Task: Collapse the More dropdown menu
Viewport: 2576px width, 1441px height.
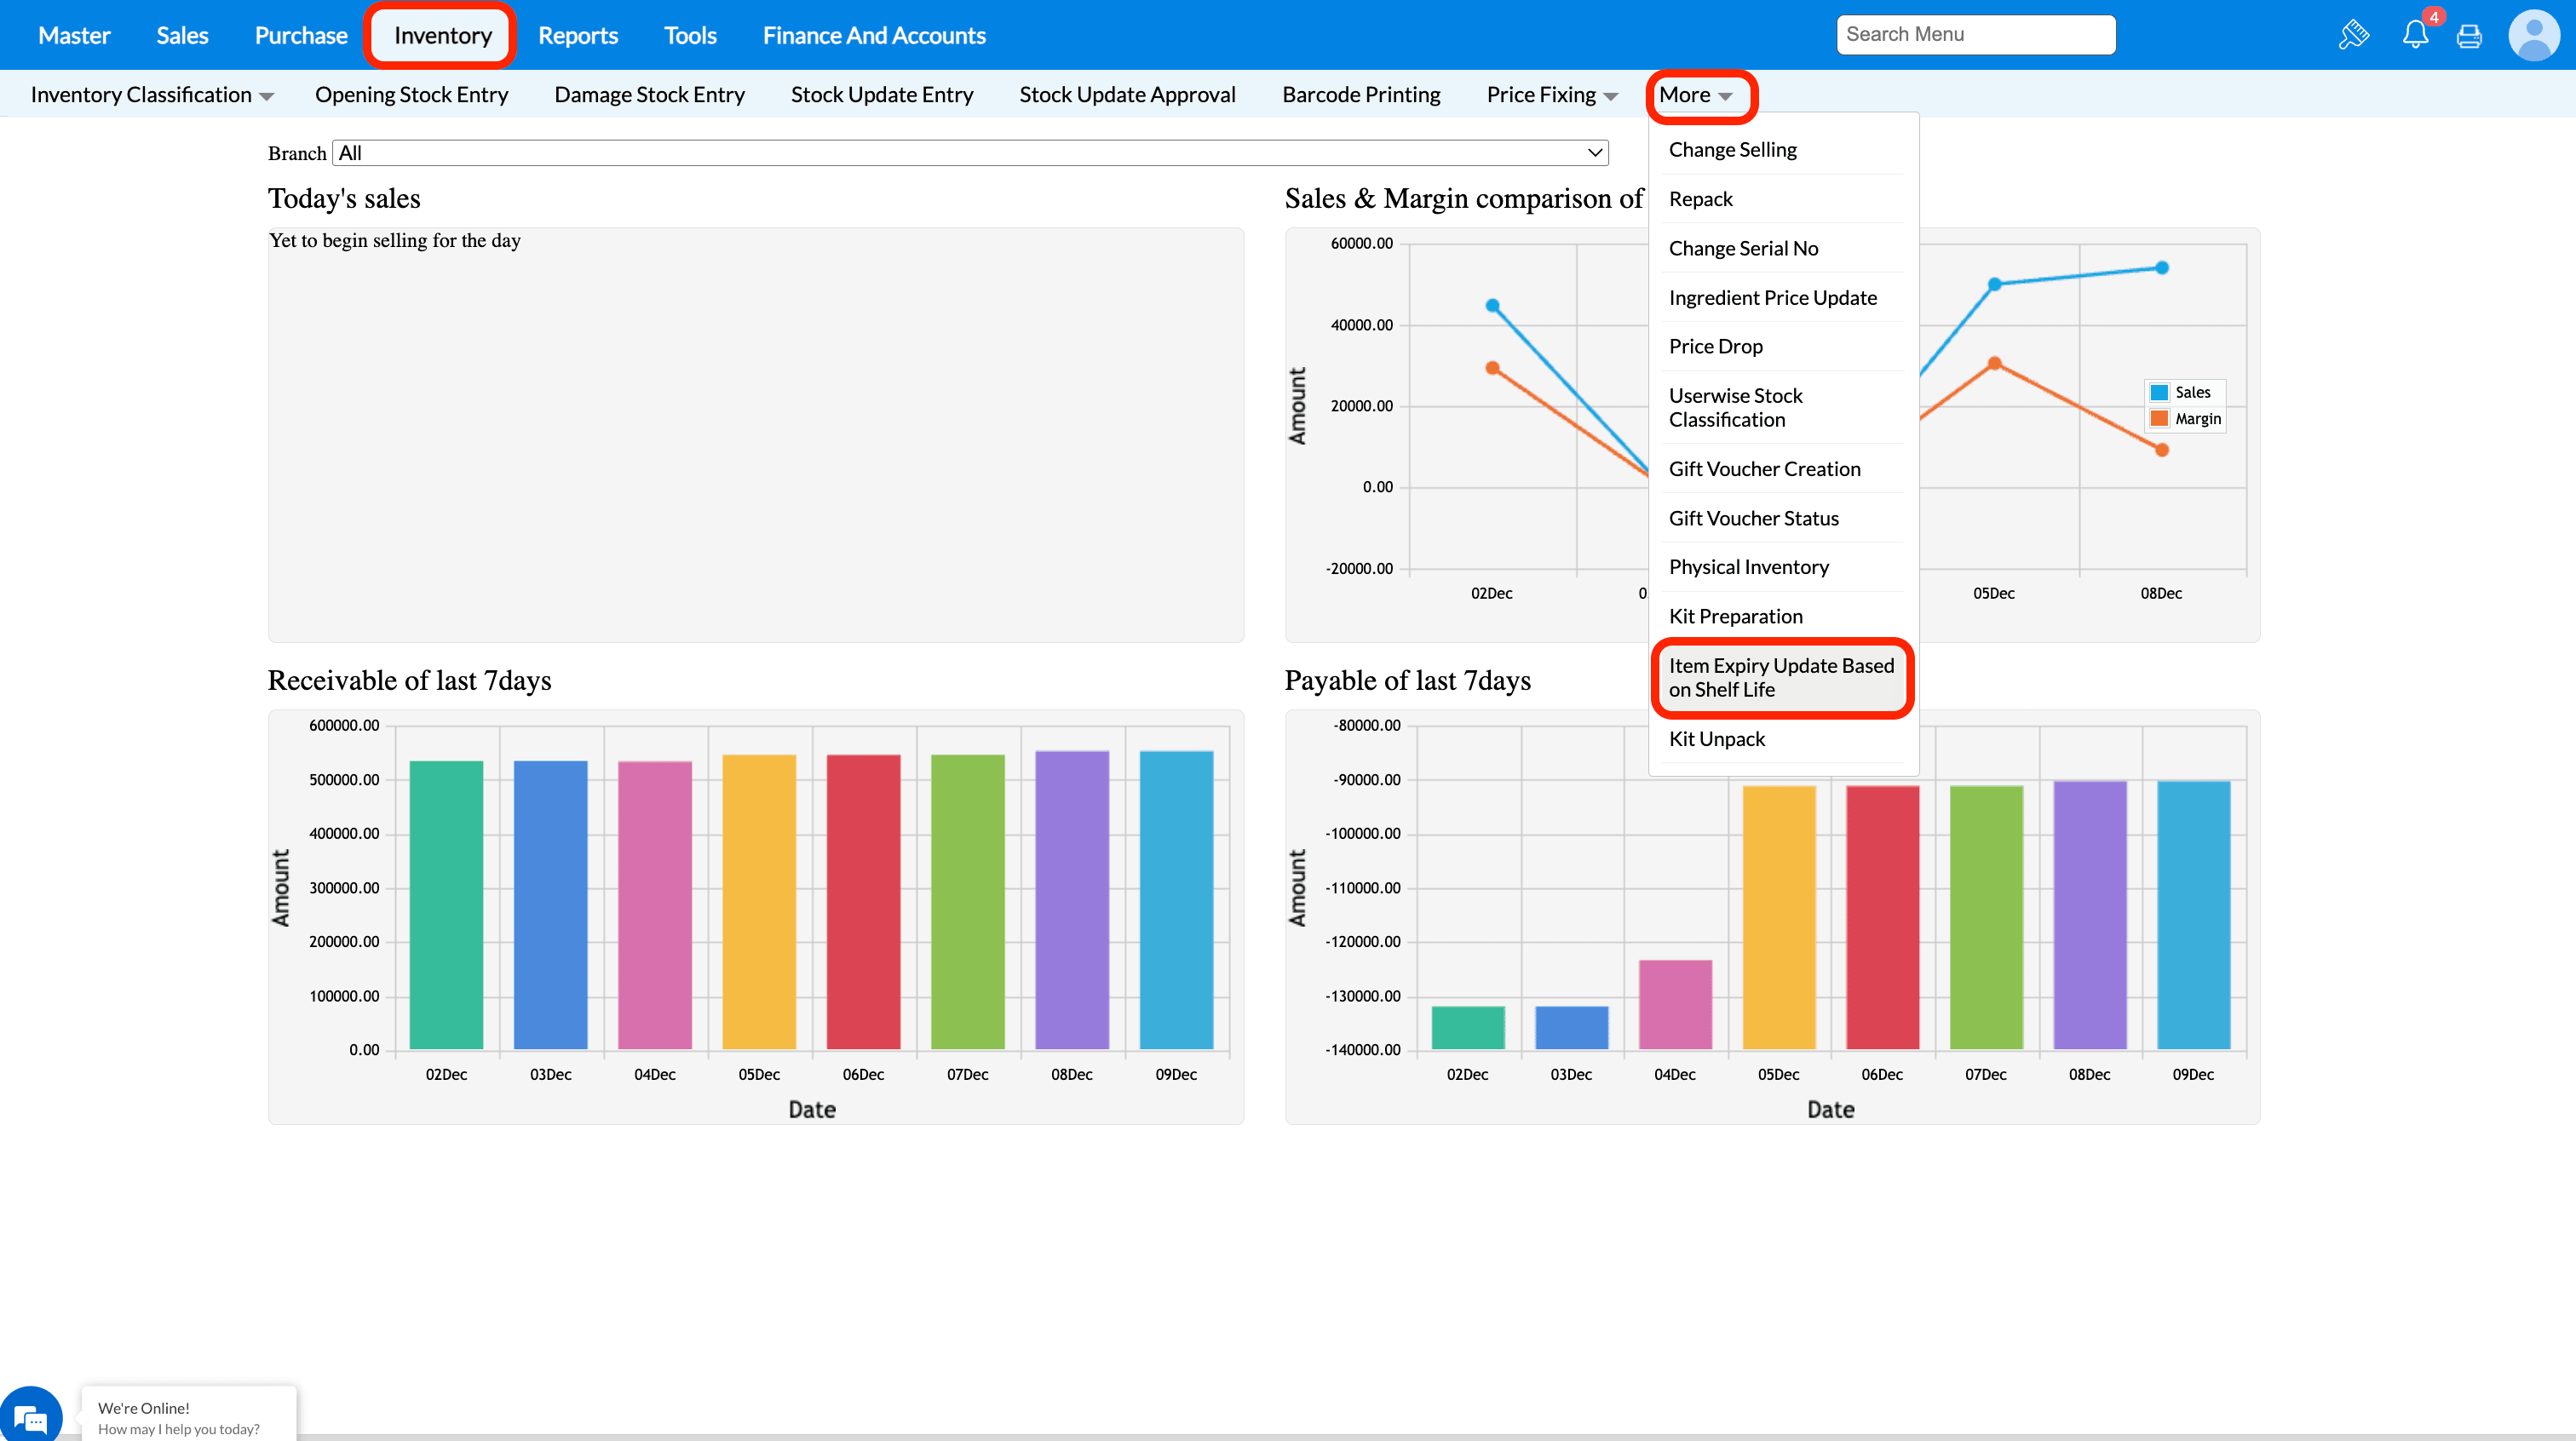Action: (x=1695, y=95)
